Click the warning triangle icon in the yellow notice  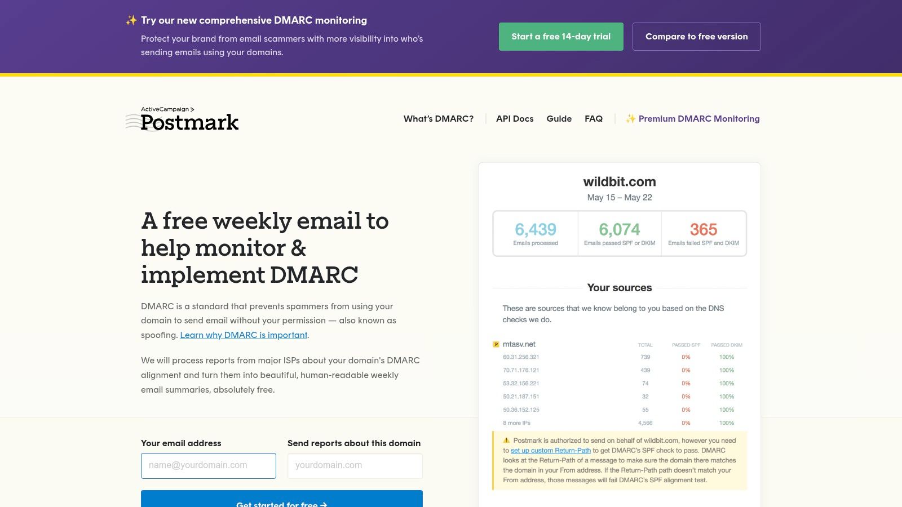coord(506,441)
